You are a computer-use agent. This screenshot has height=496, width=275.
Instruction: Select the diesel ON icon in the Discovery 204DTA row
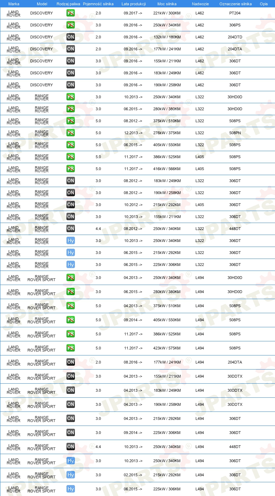pyautogui.click(x=71, y=49)
